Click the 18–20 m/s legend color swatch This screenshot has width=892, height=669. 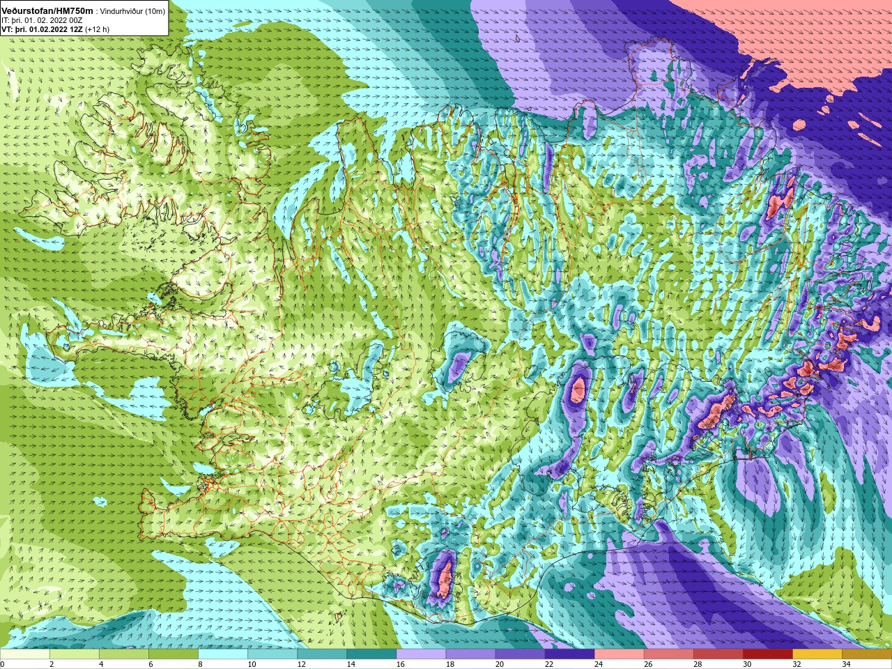coord(470,654)
